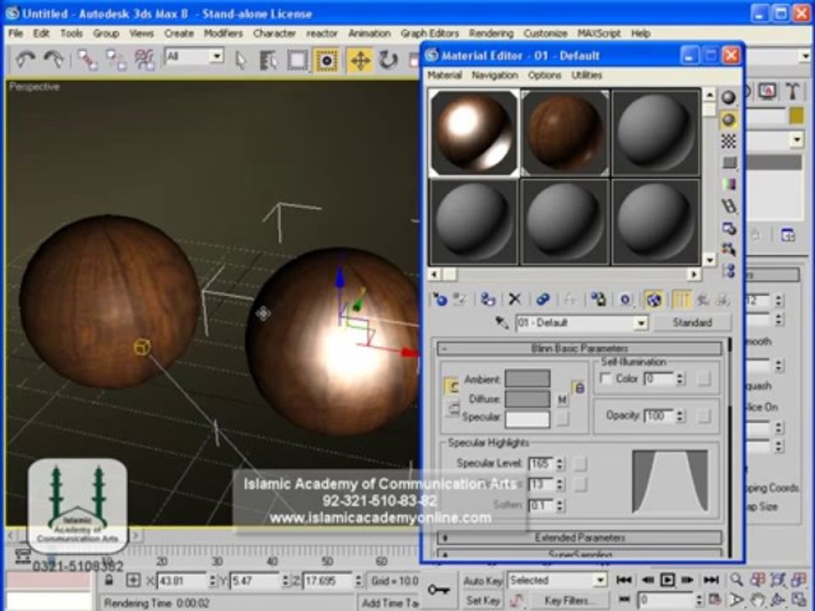
Task: Click the Rectangular Selection Region button
Action: tap(297, 60)
